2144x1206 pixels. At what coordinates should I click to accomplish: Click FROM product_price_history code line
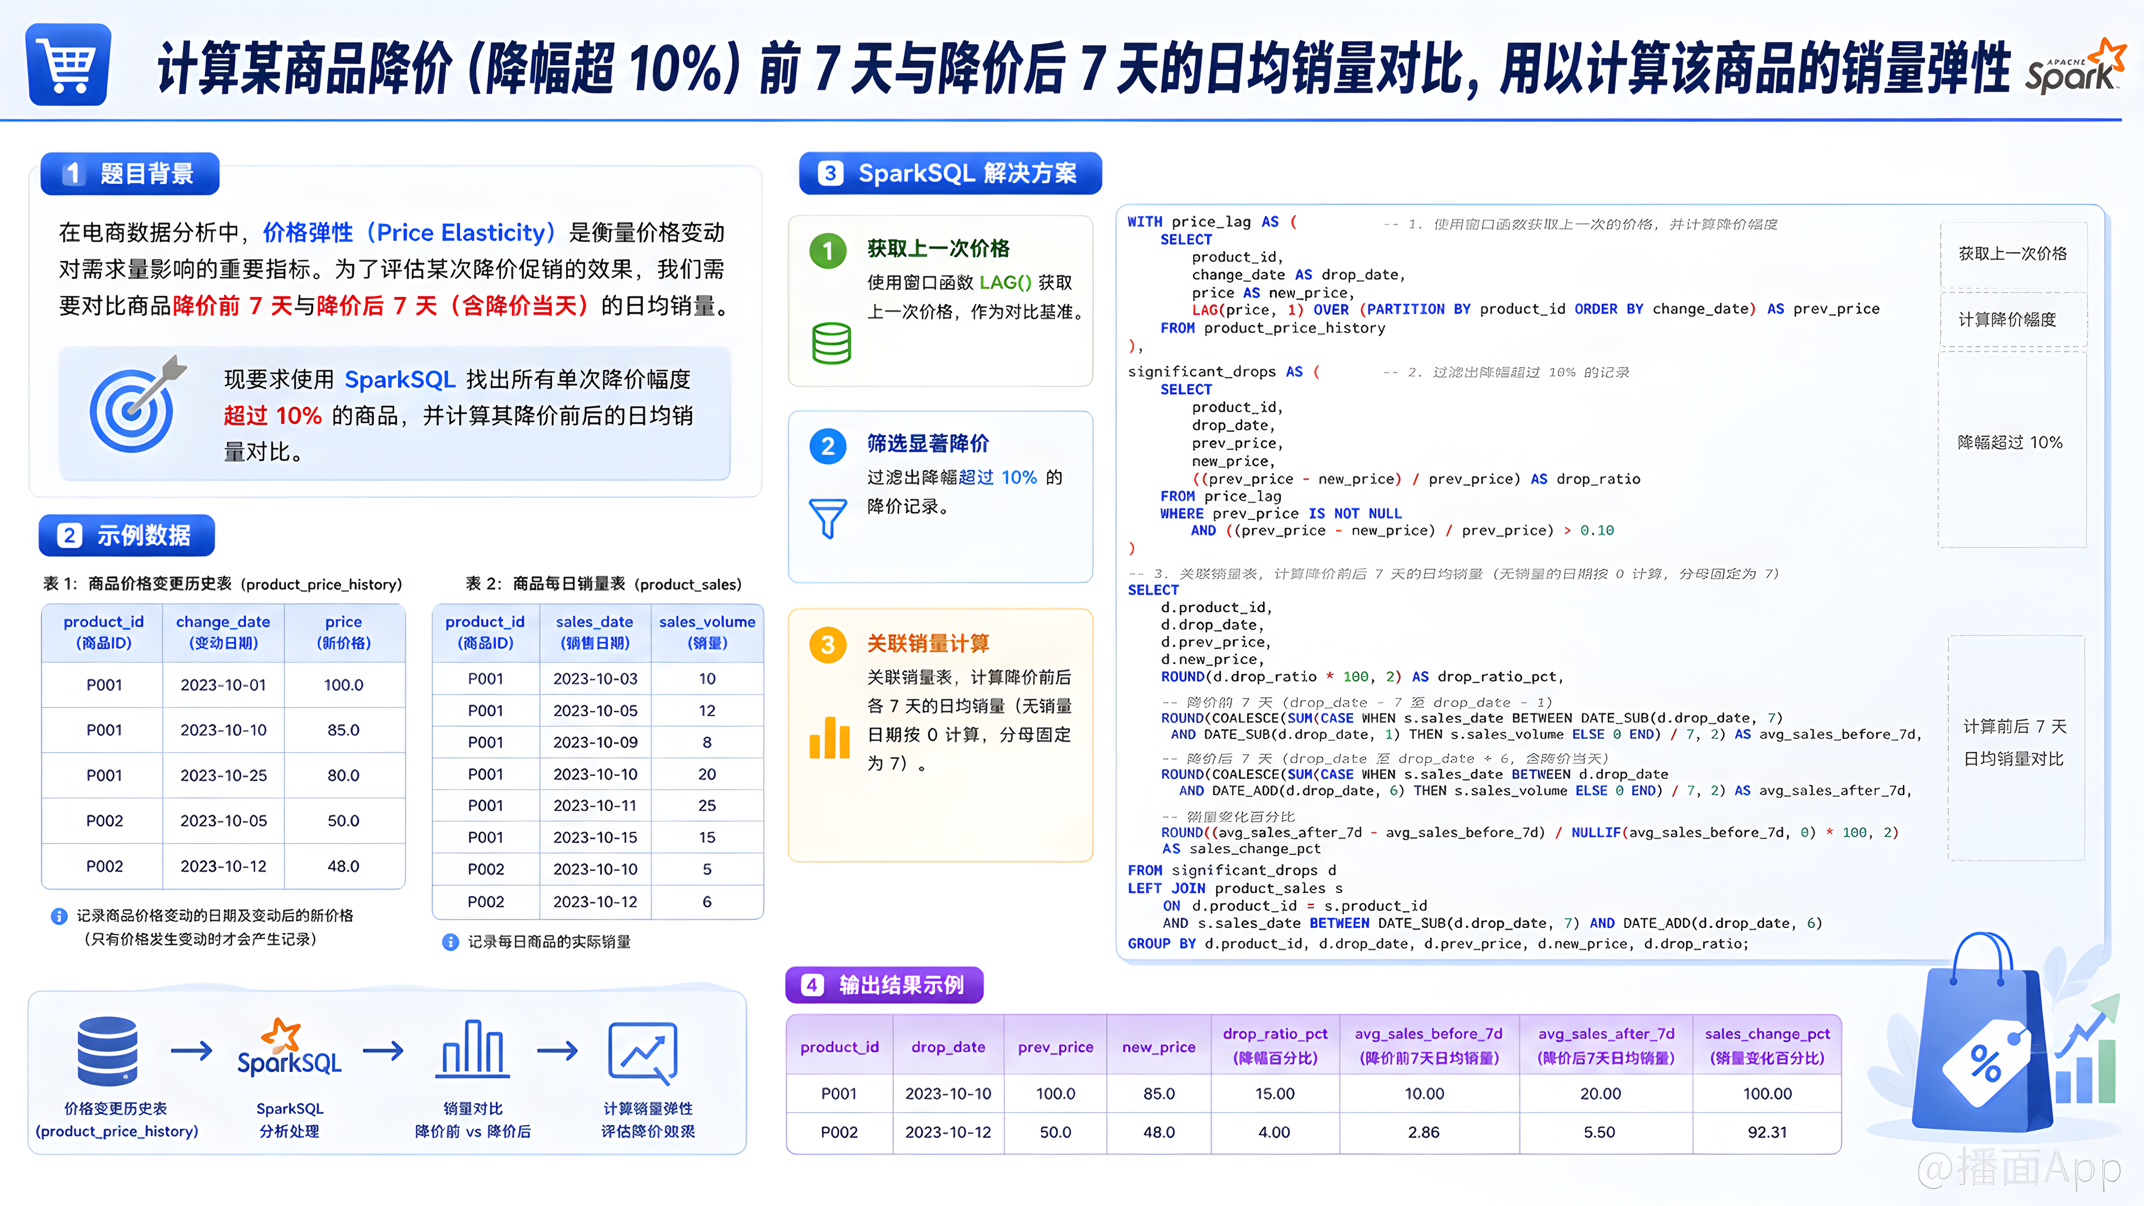click(1272, 328)
